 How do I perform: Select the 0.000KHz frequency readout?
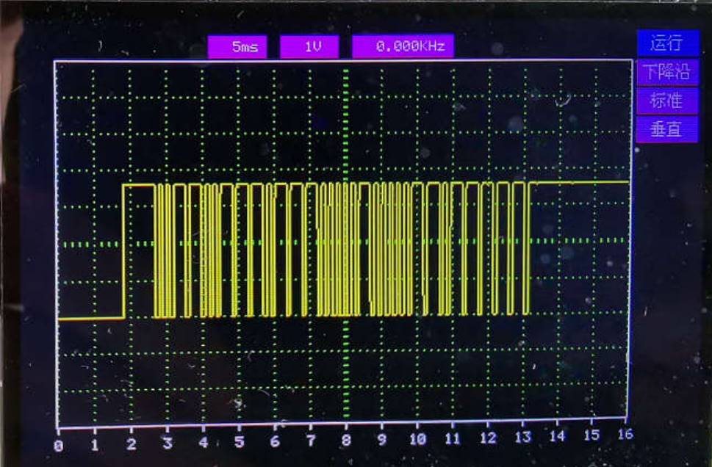(x=403, y=47)
